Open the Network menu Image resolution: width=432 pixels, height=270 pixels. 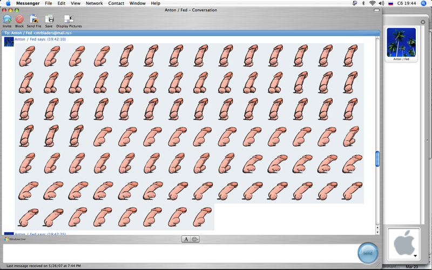tap(94, 3)
